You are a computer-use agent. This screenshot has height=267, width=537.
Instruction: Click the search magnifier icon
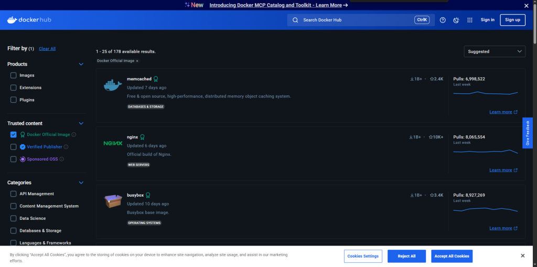click(x=295, y=20)
